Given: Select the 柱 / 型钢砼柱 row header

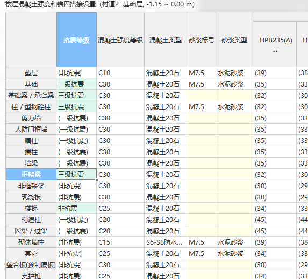Looking at the screenshot, I should (31, 106).
